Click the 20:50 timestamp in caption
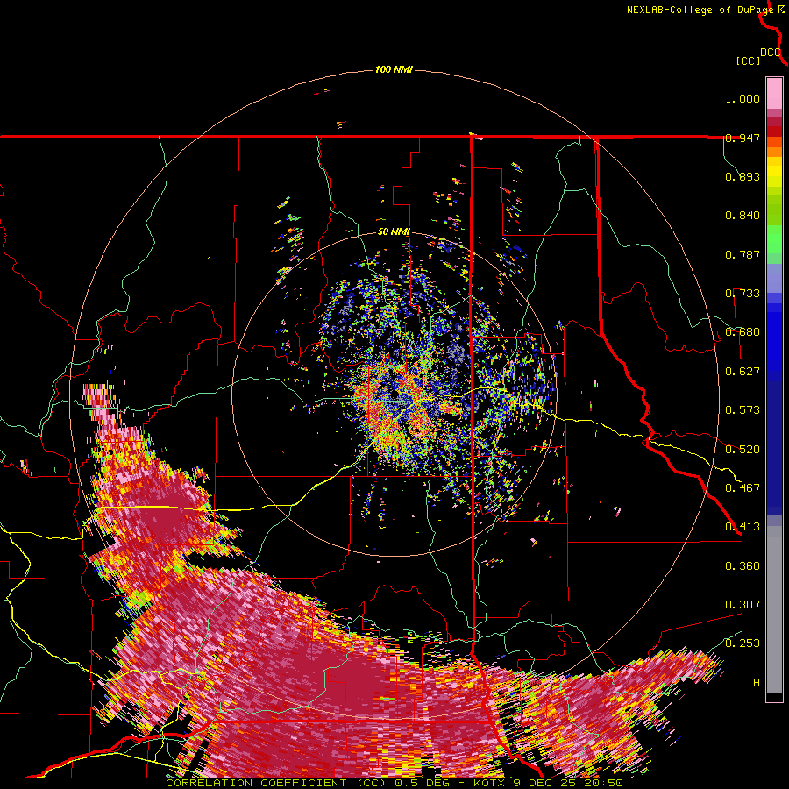Viewport: 789px width, 789px height. point(603,783)
